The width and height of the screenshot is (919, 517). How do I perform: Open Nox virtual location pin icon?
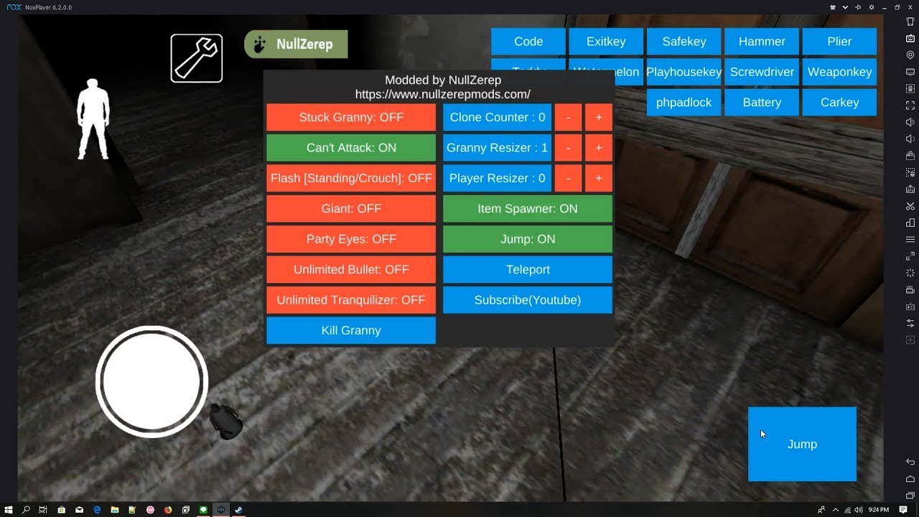click(910, 55)
